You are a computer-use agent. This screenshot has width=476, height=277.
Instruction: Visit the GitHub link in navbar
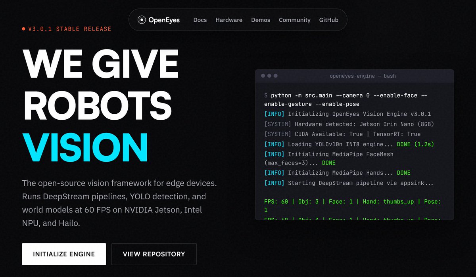(x=329, y=20)
